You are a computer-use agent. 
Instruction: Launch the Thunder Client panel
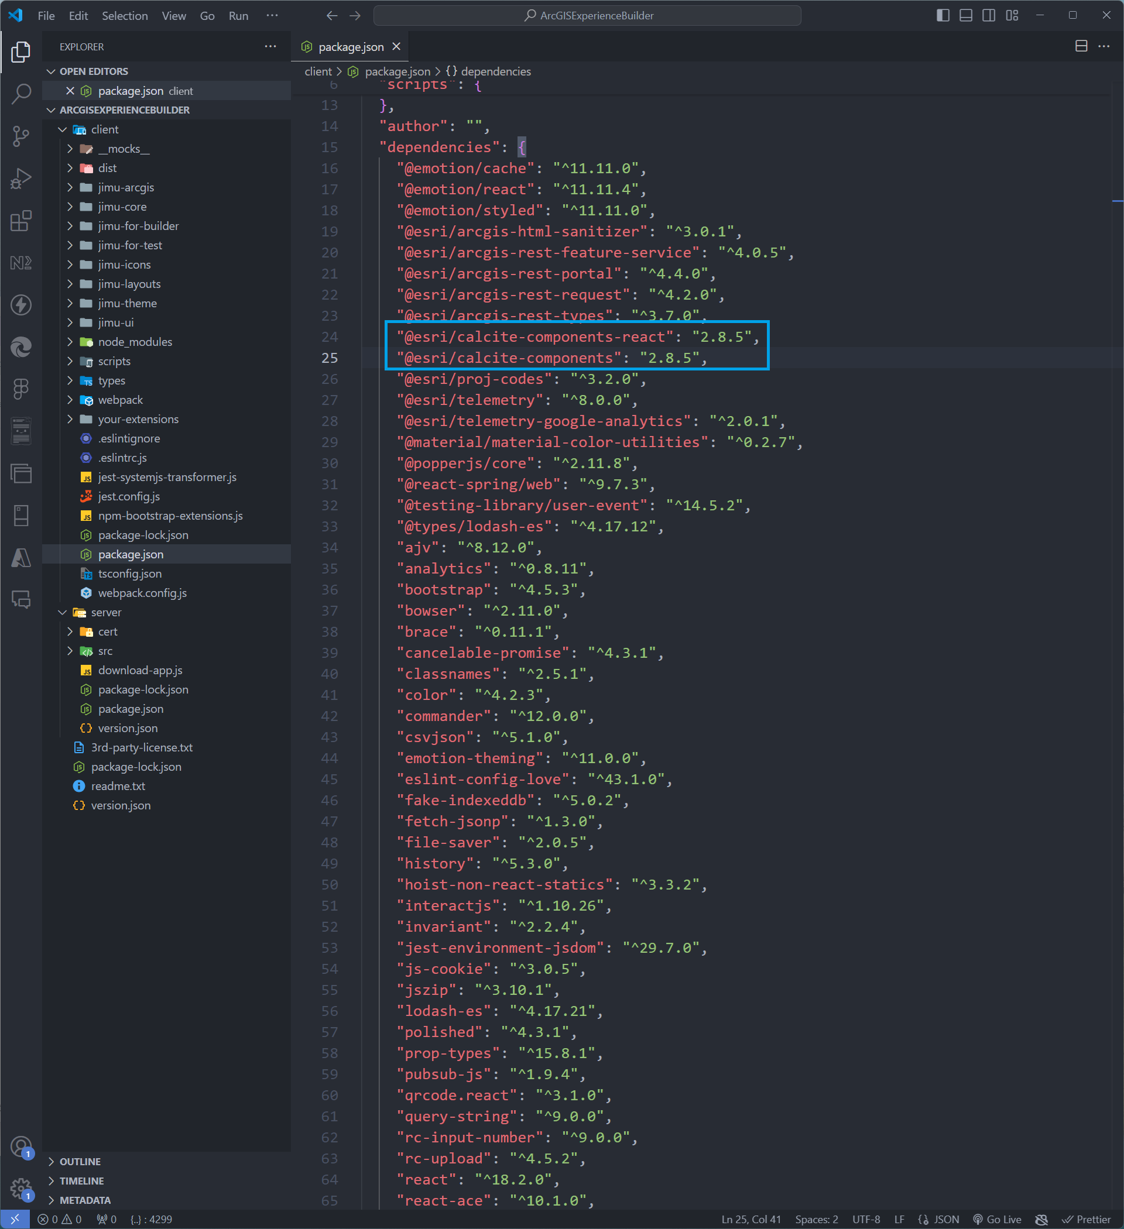click(21, 305)
